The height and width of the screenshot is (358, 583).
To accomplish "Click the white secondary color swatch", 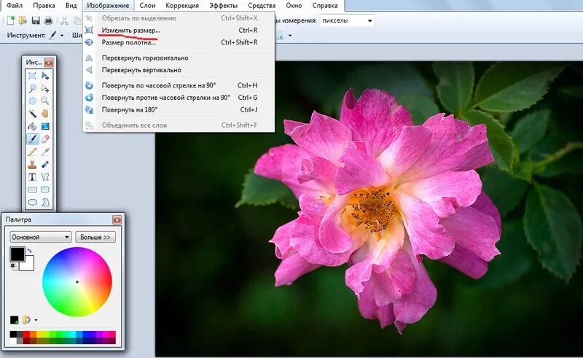I will (x=29, y=265).
